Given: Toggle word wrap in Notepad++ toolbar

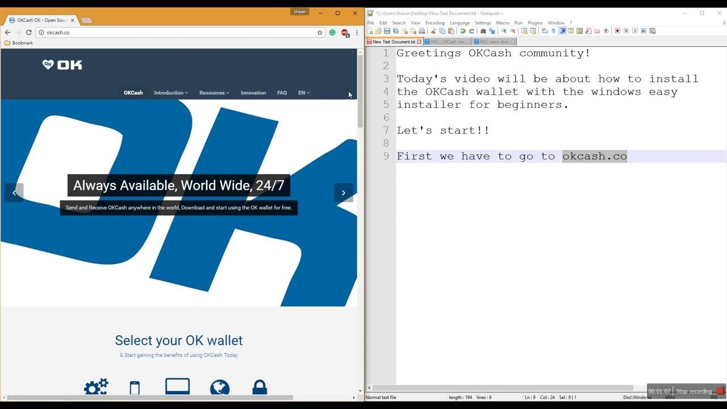Looking at the screenshot, I should click(545, 31).
